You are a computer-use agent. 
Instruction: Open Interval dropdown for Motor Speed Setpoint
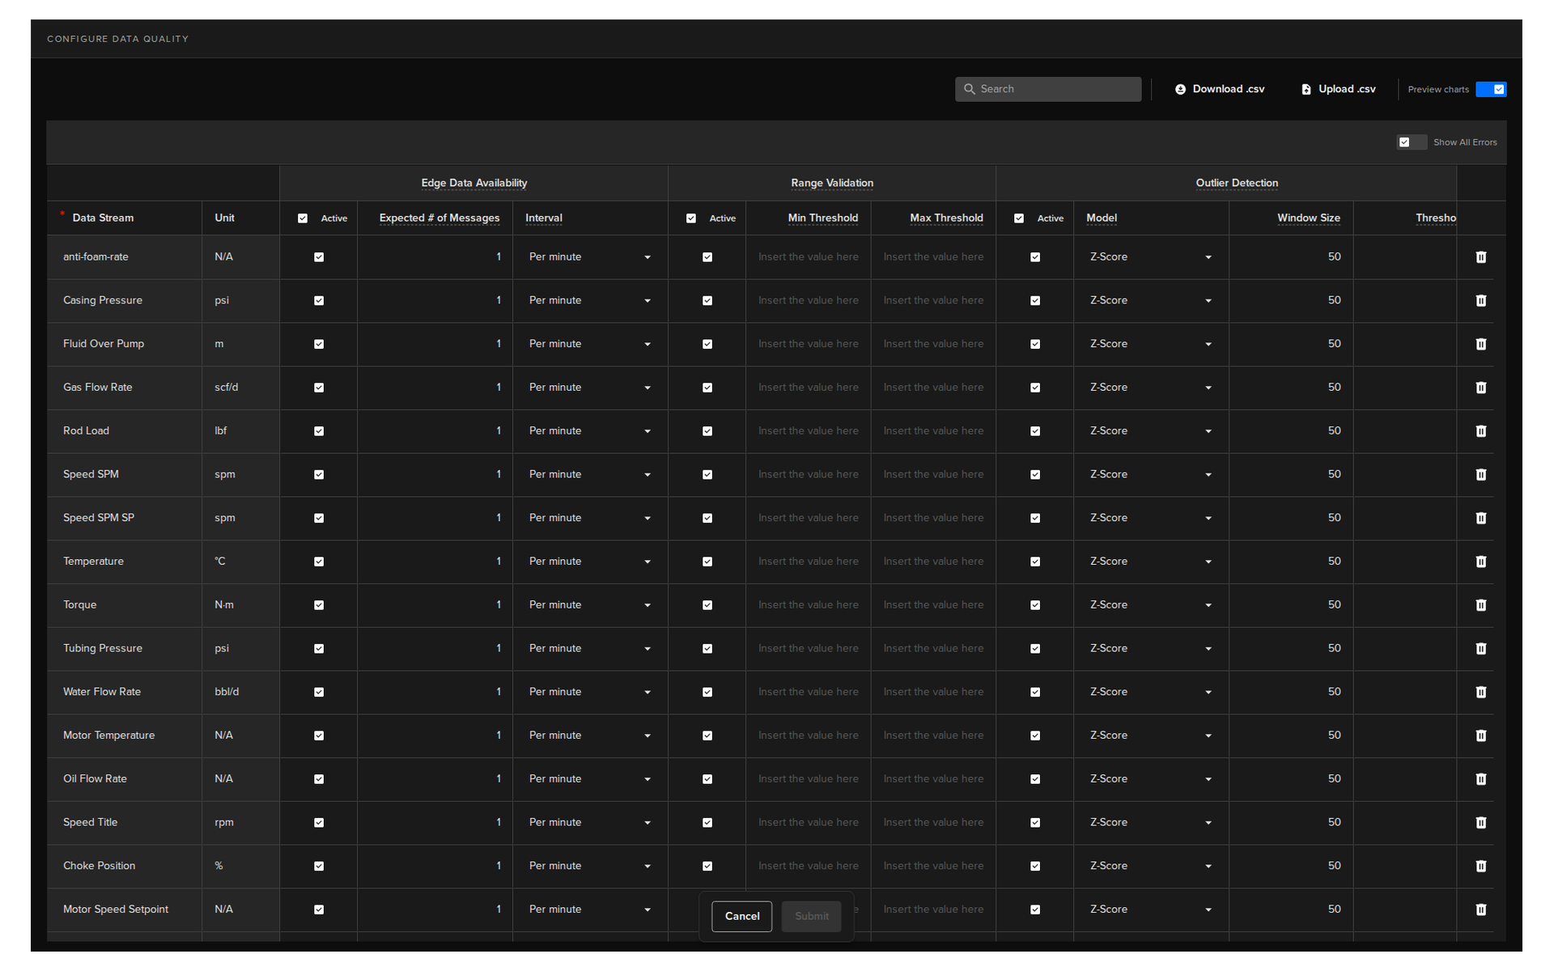(x=590, y=910)
